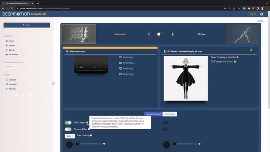Click the Physics Filter info icon
Viewport: 270px width, 152px height.
click(x=89, y=129)
